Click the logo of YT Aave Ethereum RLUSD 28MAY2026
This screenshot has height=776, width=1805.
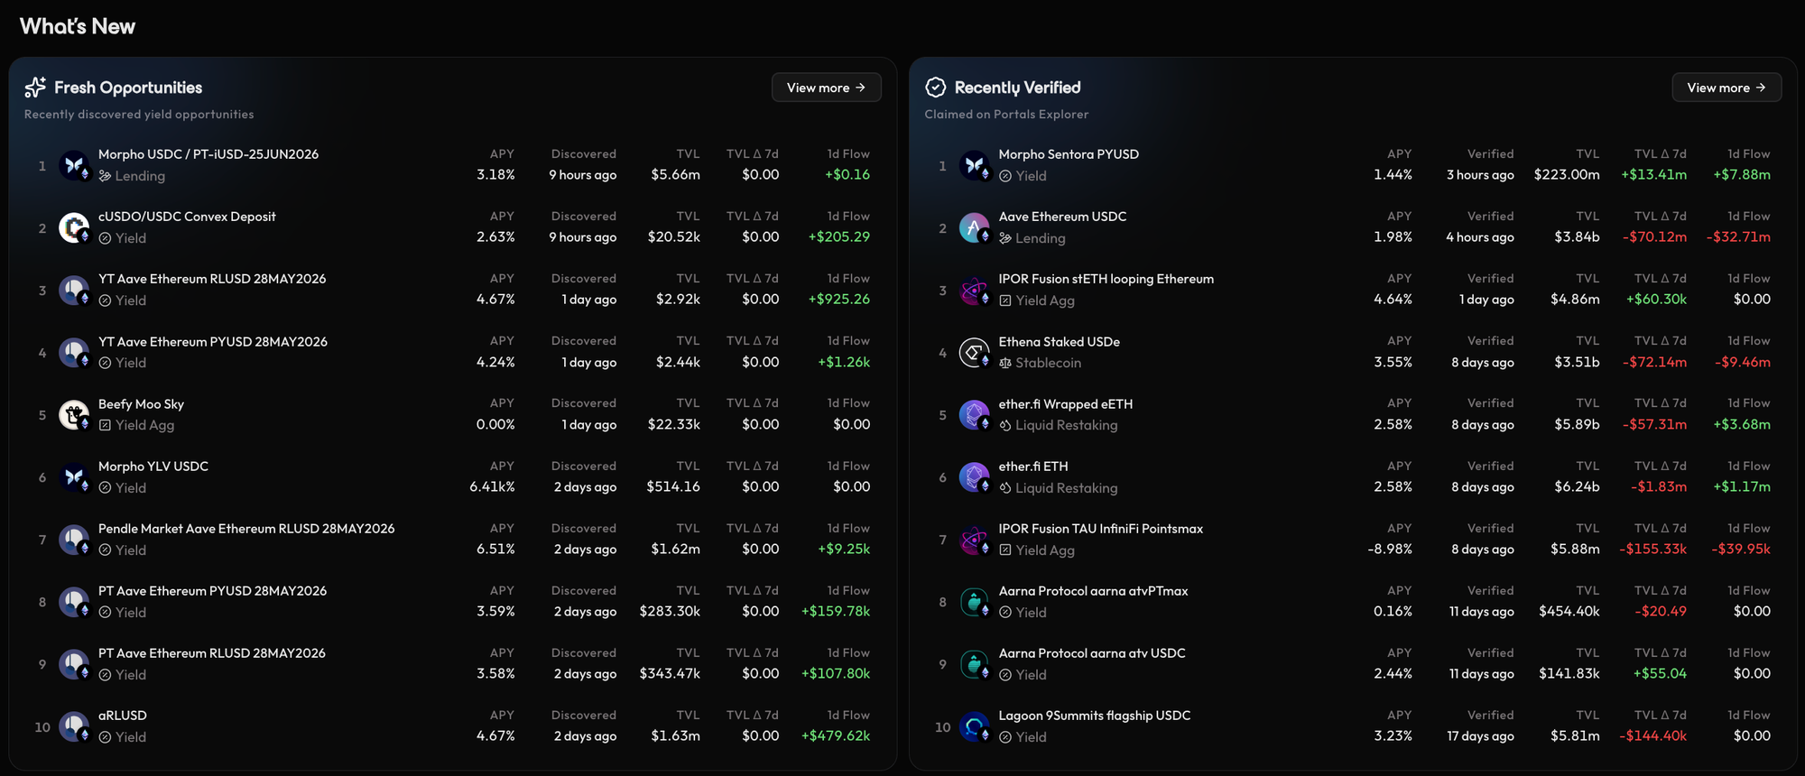(74, 290)
